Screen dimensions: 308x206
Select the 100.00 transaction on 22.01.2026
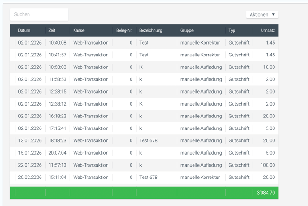pyautogui.click(x=143, y=165)
